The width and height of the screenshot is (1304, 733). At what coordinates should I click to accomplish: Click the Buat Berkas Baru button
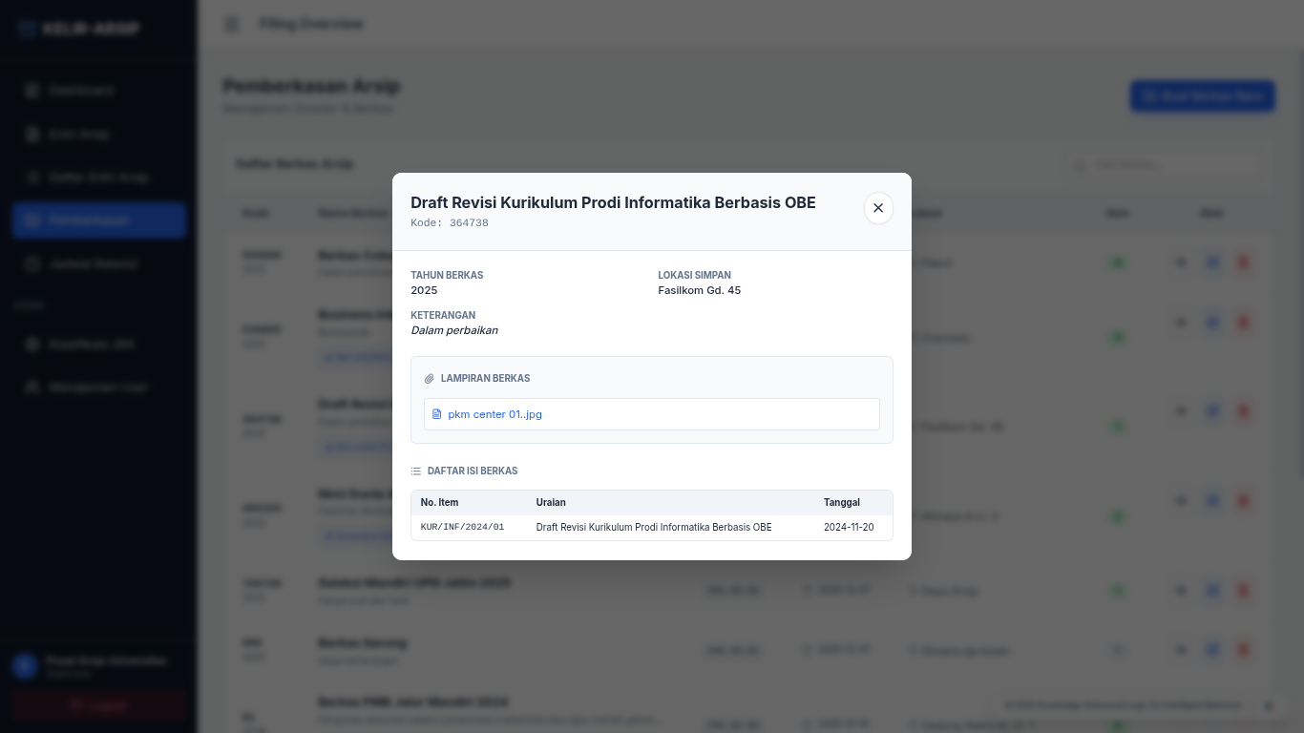pos(1202,96)
